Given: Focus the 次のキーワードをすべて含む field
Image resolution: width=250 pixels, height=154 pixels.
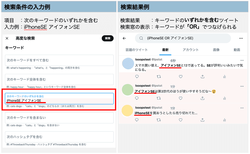Looking at the screenshot, I should (x=59, y=60).
